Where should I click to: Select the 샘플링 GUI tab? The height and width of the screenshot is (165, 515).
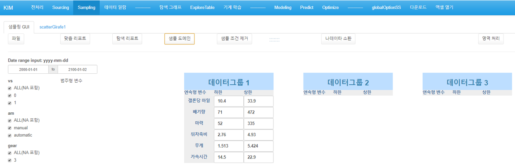point(19,27)
